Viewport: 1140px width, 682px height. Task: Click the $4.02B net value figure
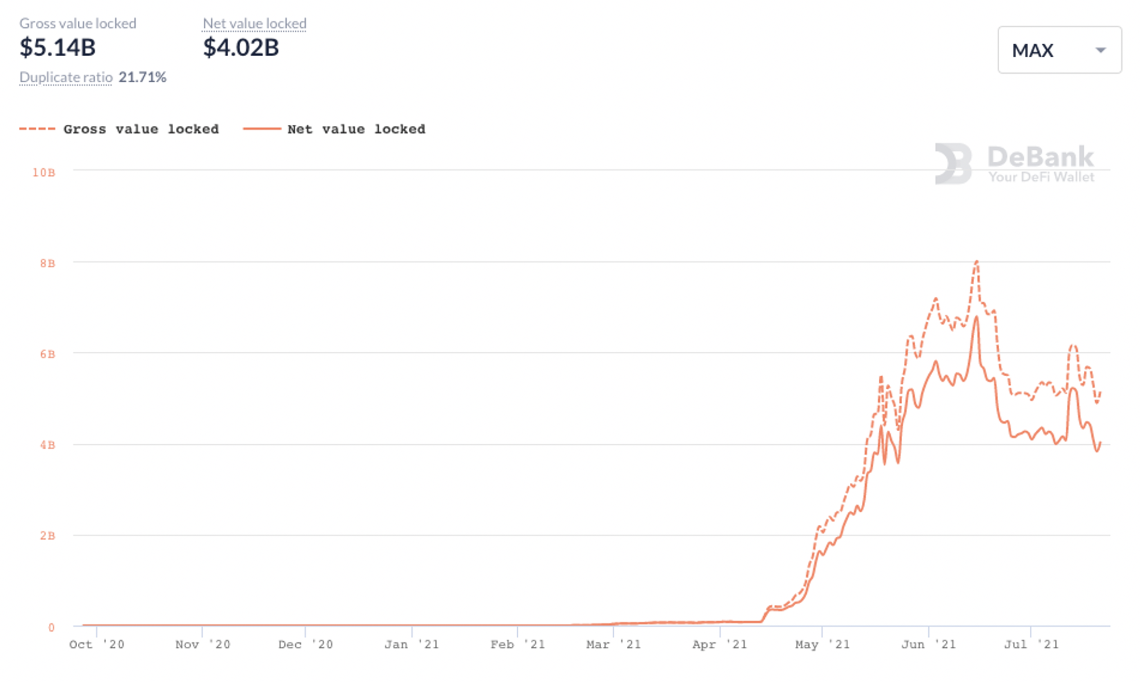point(241,48)
